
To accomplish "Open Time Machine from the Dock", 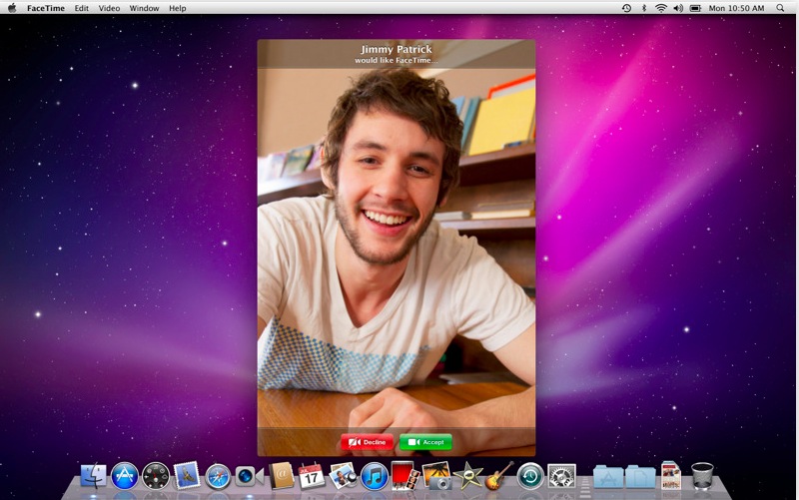I will tap(530, 477).
